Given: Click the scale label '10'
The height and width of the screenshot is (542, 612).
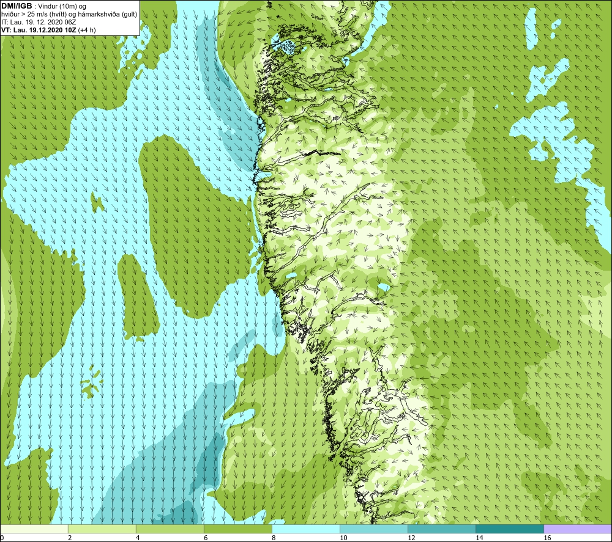Looking at the screenshot, I should (343, 538).
